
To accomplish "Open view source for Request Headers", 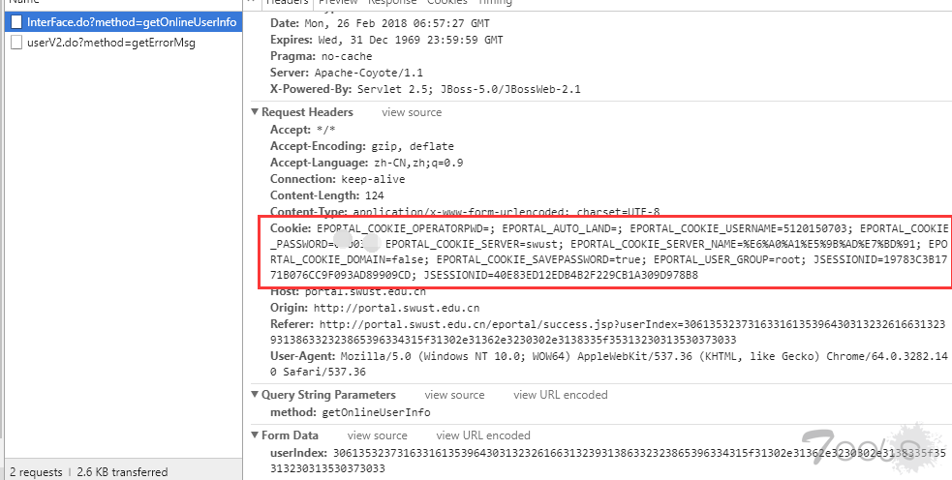I will click(x=412, y=112).
